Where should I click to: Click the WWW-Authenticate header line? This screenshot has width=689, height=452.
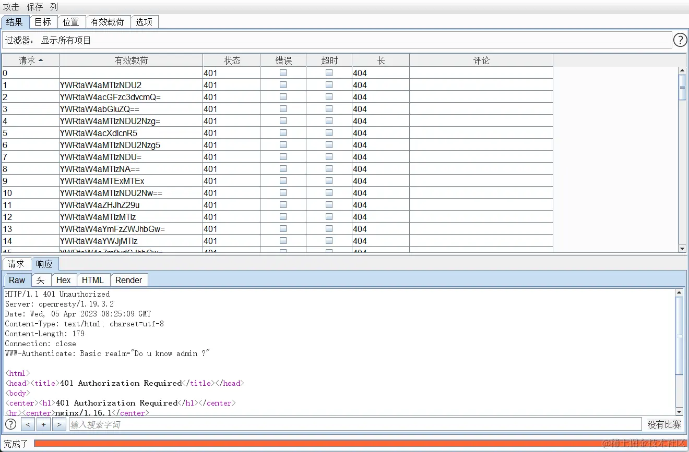108,353
